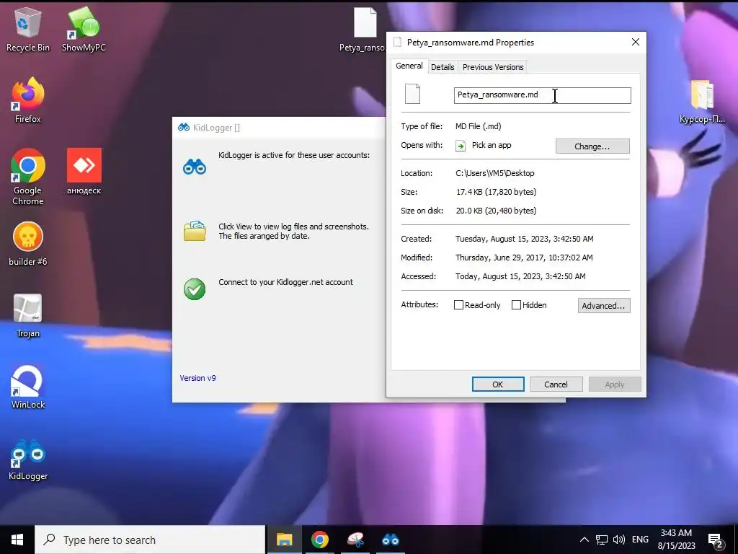738x554 pixels.
Task: Click KidLogger binoculars icon in the taskbar
Action: pyautogui.click(x=391, y=540)
